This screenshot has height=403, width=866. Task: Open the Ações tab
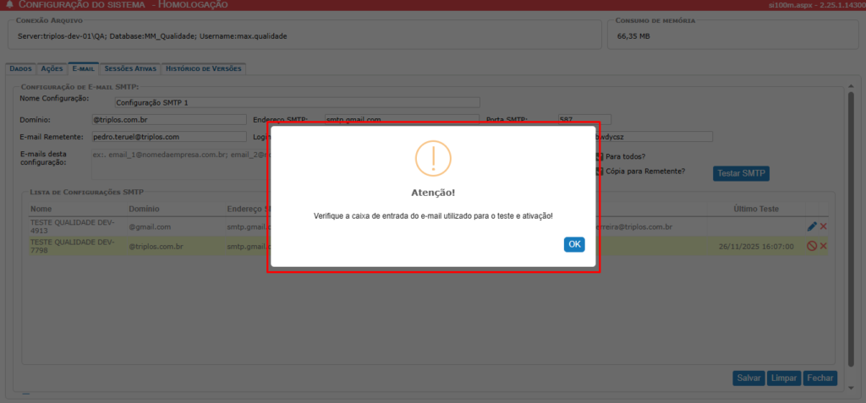coord(52,68)
